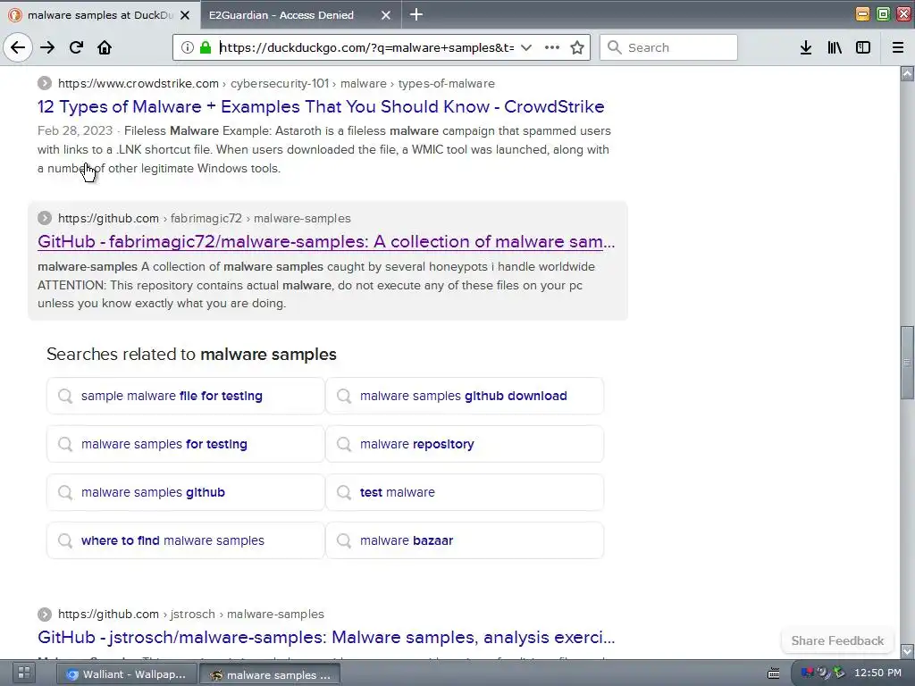
Task: Go back to the previous page
Action: 18,47
